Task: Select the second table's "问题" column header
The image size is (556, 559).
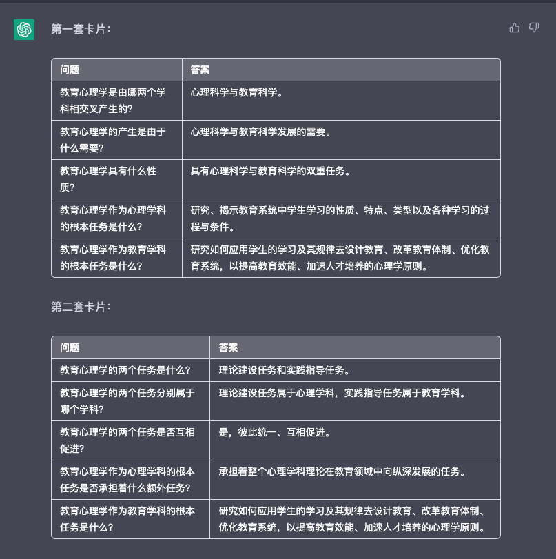Action: (x=70, y=347)
